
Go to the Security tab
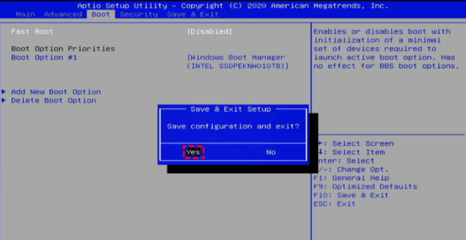pos(138,14)
